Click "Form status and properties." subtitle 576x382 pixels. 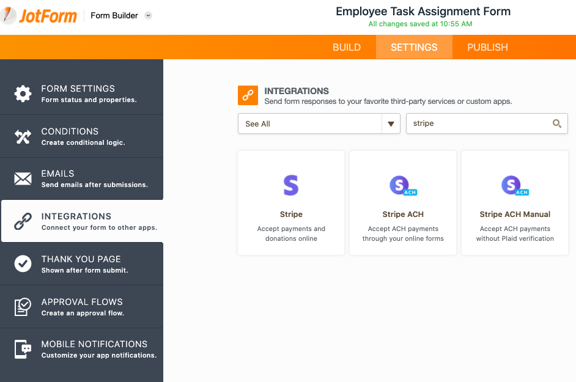point(89,100)
